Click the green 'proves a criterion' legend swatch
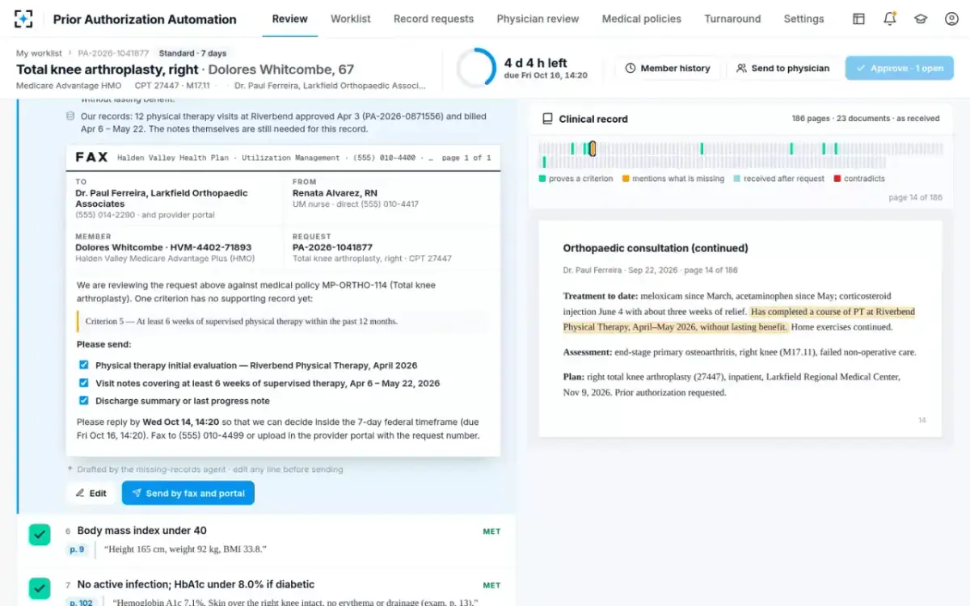970x606 pixels. [x=543, y=179]
